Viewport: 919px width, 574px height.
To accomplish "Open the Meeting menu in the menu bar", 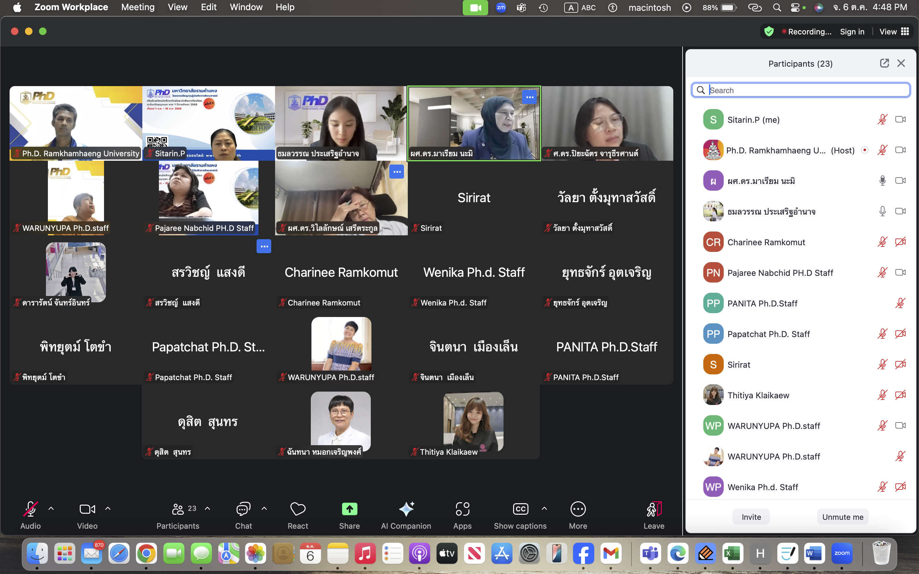I will click(138, 7).
